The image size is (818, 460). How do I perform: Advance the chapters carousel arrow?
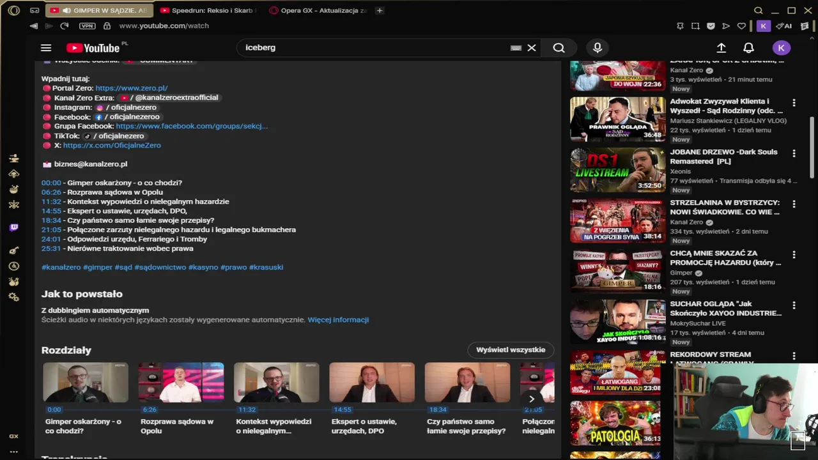click(531, 399)
